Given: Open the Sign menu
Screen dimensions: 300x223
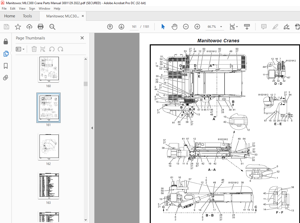Looking at the screenshot, I should click(32, 9).
